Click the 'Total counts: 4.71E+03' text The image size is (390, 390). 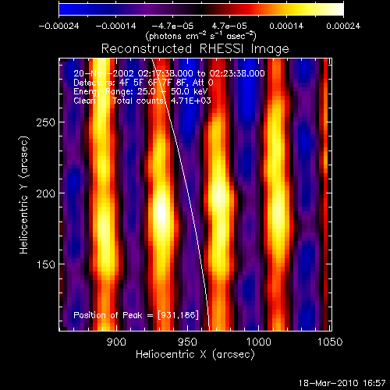pos(161,101)
